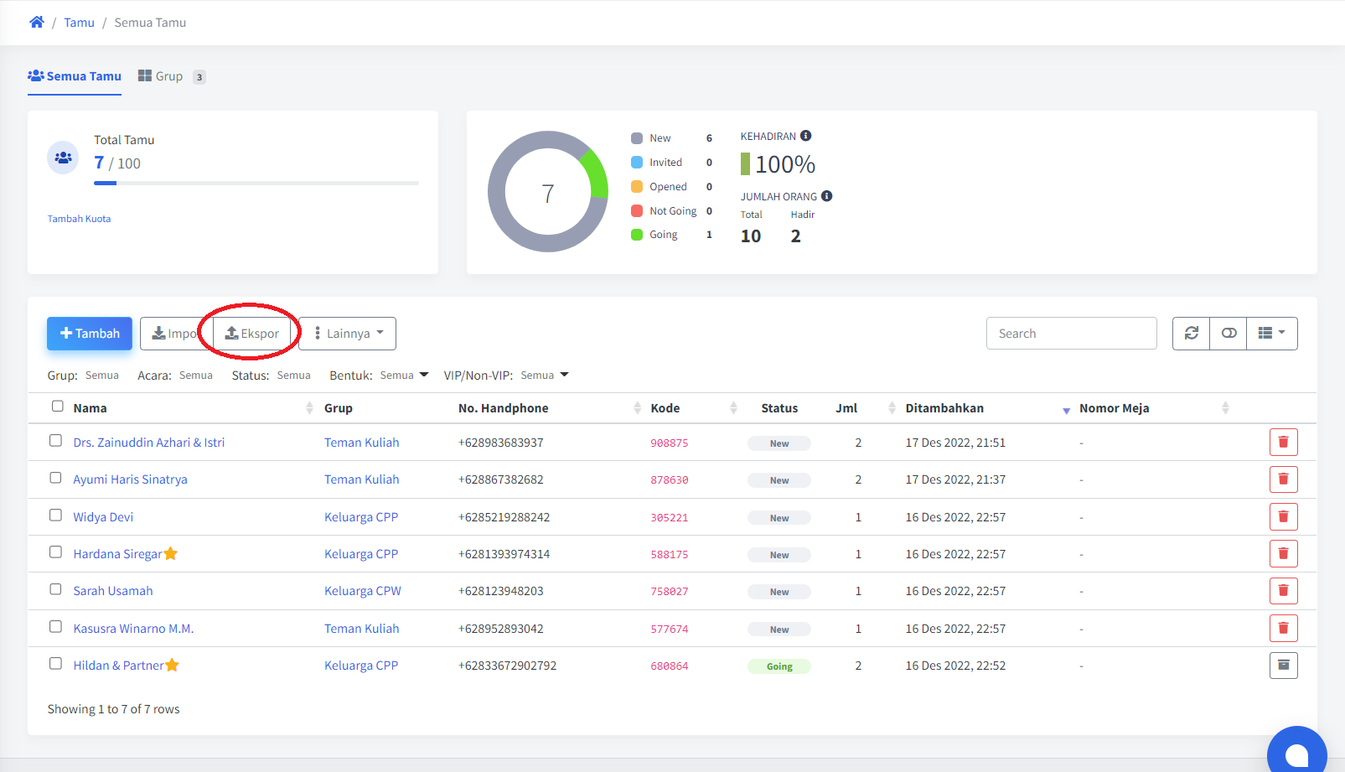Screen dimensions: 1345x772
Task: Open Teman Kuliah group in Zainuddin's row
Action: [x=362, y=443]
